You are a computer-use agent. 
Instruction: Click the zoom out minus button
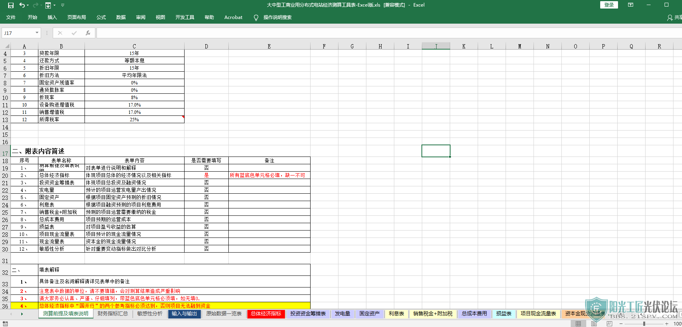pos(621,324)
